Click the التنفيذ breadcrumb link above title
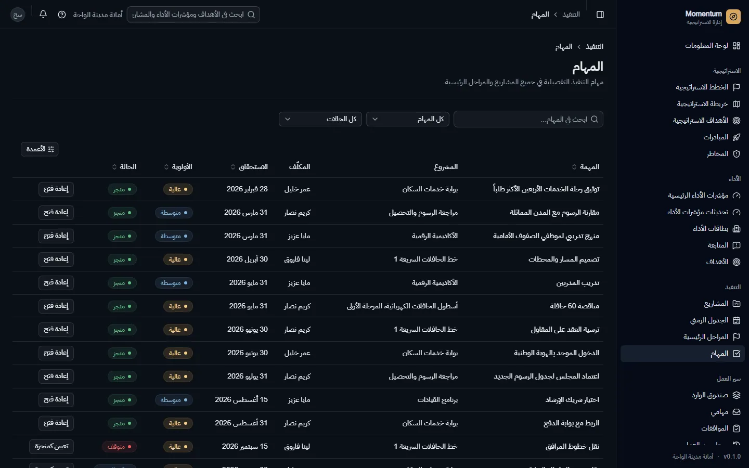749x468 pixels. [595, 47]
